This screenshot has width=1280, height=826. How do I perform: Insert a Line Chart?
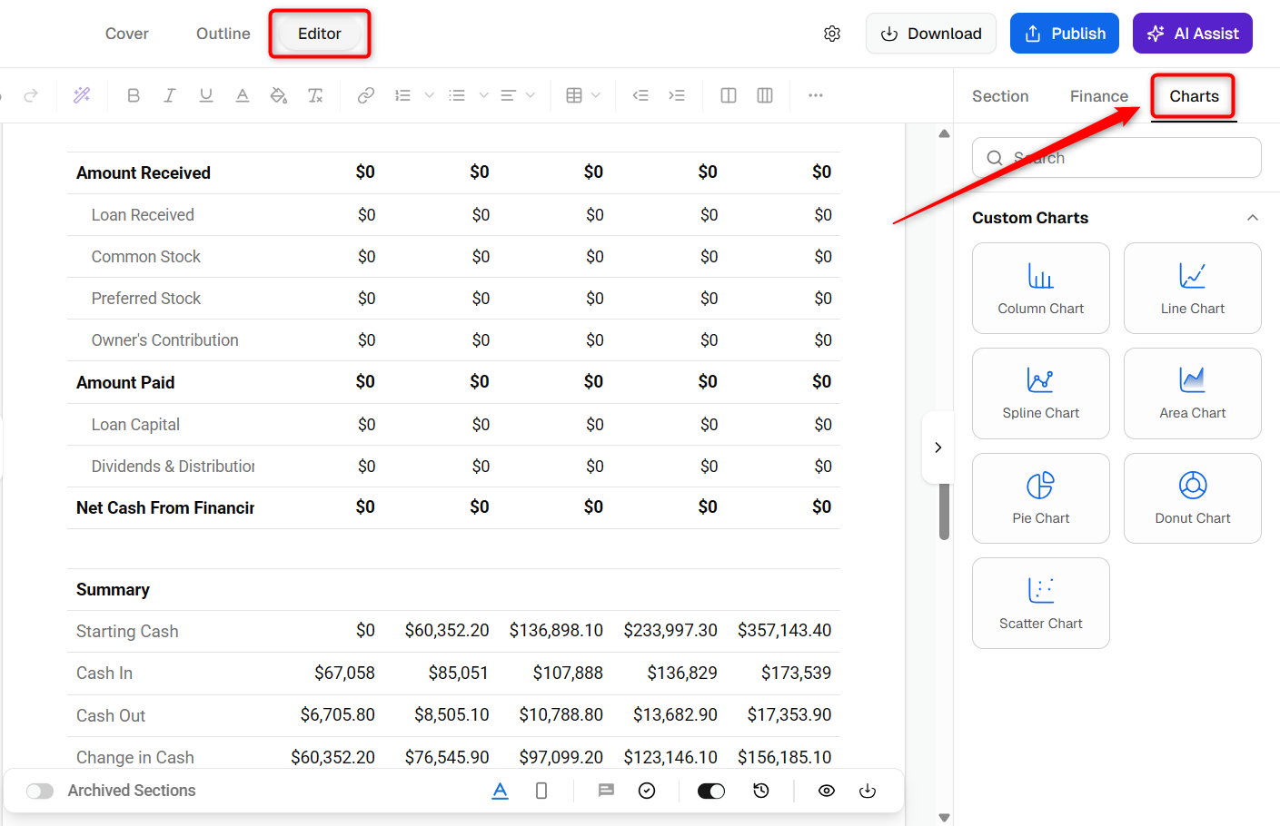(x=1193, y=289)
